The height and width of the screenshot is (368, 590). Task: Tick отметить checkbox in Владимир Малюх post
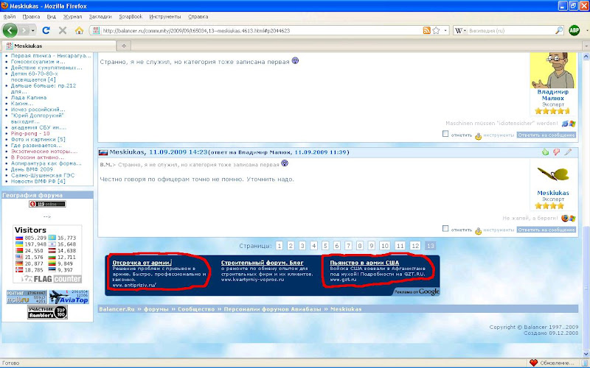click(x=445, y=133)
